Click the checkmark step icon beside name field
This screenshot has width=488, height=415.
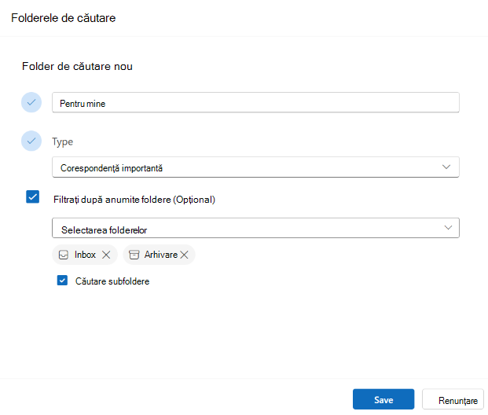coord(31,102)
